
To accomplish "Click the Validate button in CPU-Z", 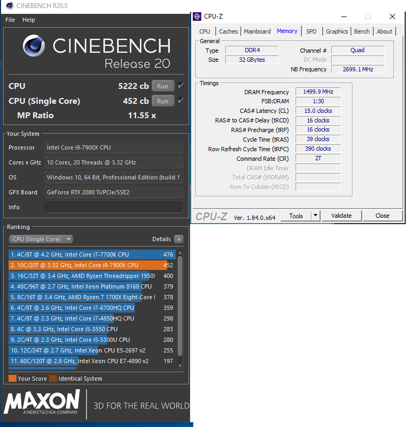I will 342,216.
